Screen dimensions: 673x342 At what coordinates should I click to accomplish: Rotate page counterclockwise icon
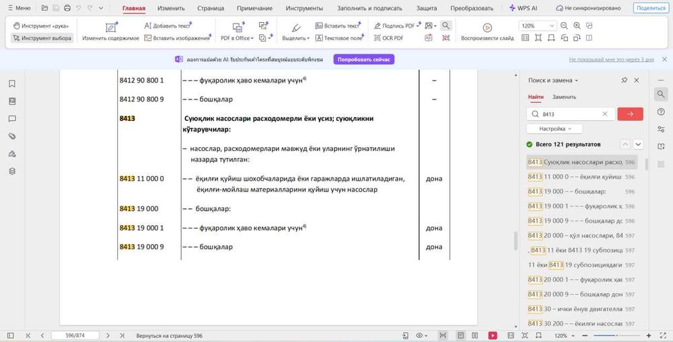[564, 38]
